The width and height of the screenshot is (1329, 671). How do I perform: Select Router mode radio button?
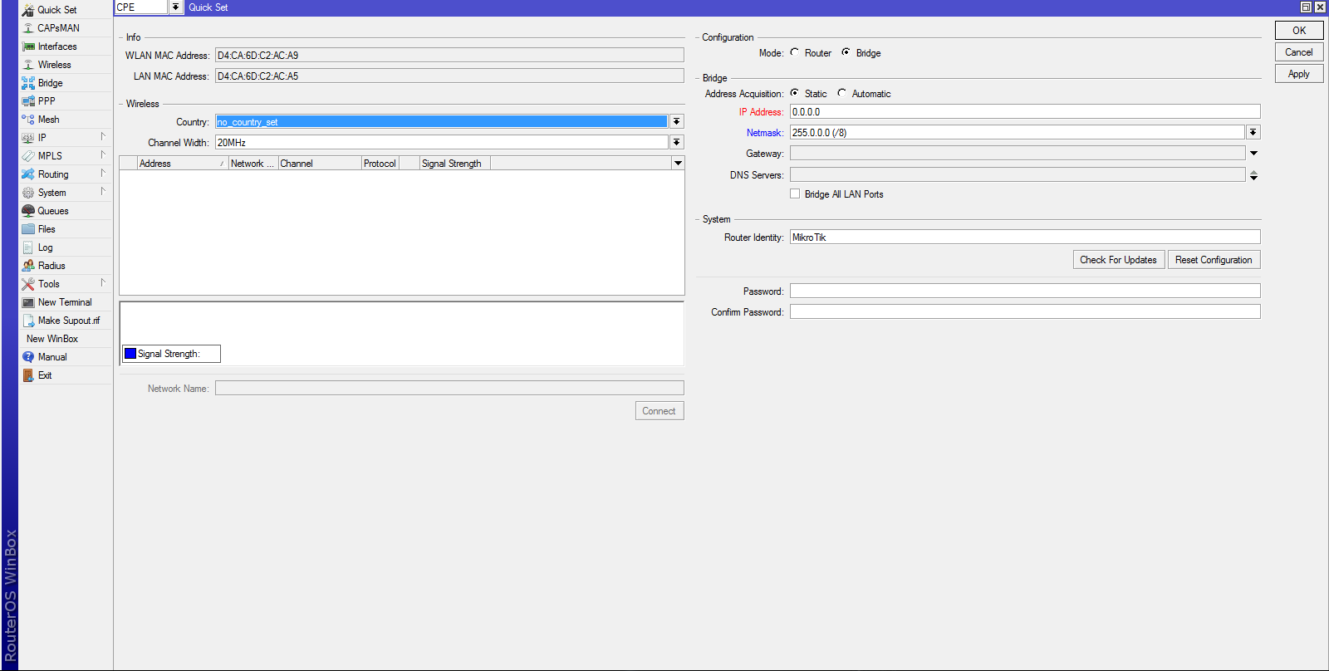click(x=795, y=52)
